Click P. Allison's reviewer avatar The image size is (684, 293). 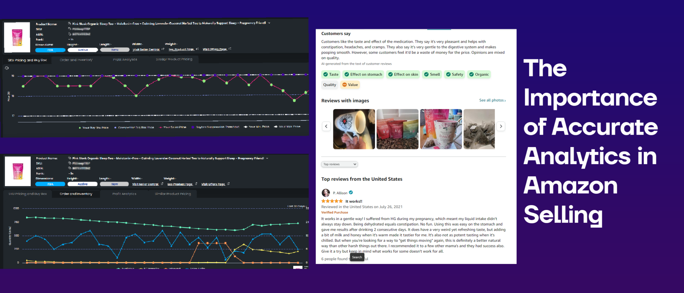(x=325, y=193)
